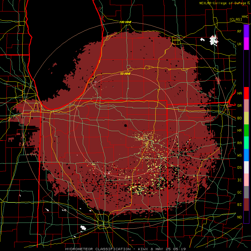Click the BI dark red legend swatch
The height and width of the screenshot is (251, 251).
[x=246, y=205]
